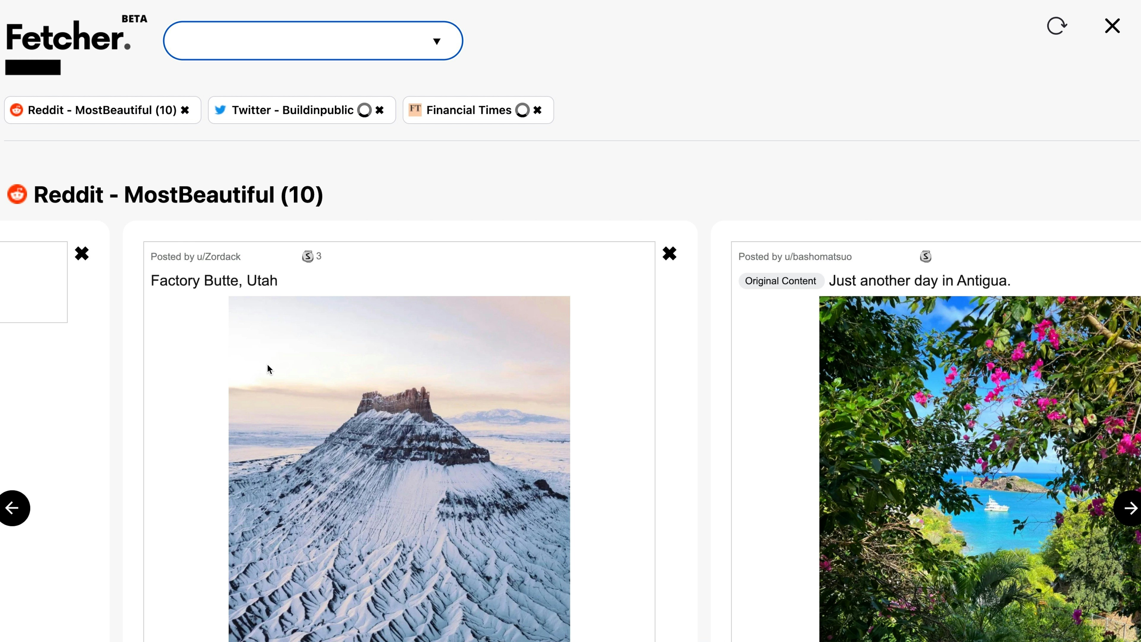The height and width of the screenshot is (642, 1141).
Task: Focus the empty search combo box
Action: [313, 41]
